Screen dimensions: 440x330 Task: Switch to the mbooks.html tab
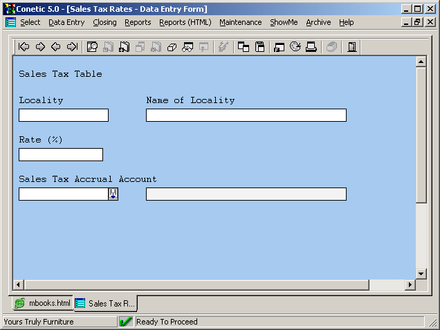[43, 303]
